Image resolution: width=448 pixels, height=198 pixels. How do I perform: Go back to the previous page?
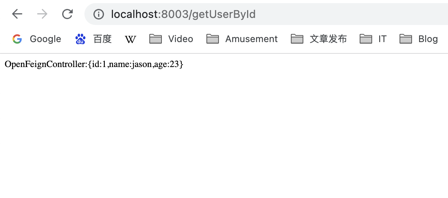[17, 14]
